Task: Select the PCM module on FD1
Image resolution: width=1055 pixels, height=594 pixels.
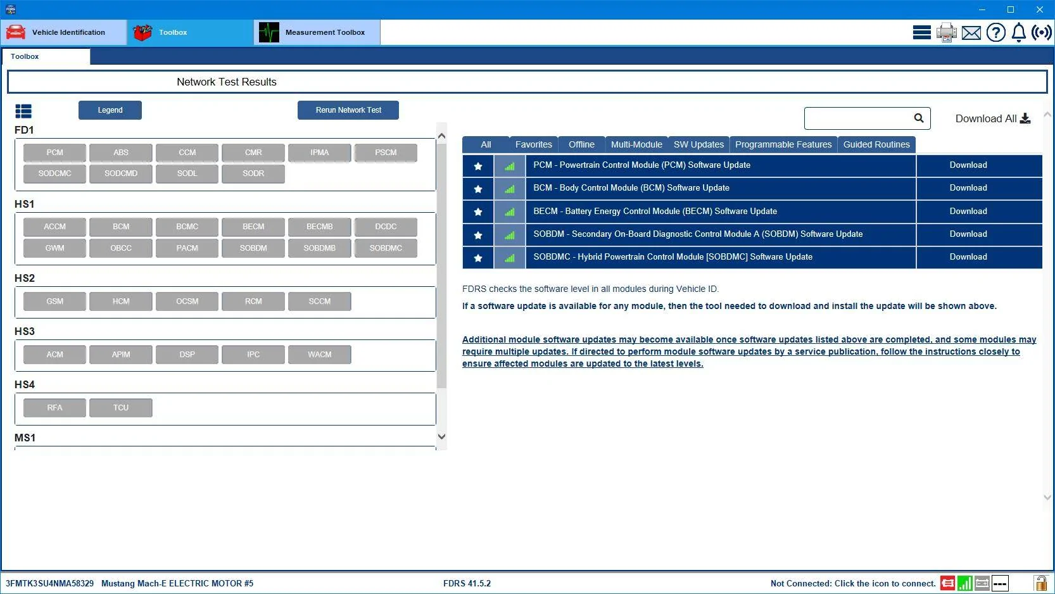Action: pos(54,153)
